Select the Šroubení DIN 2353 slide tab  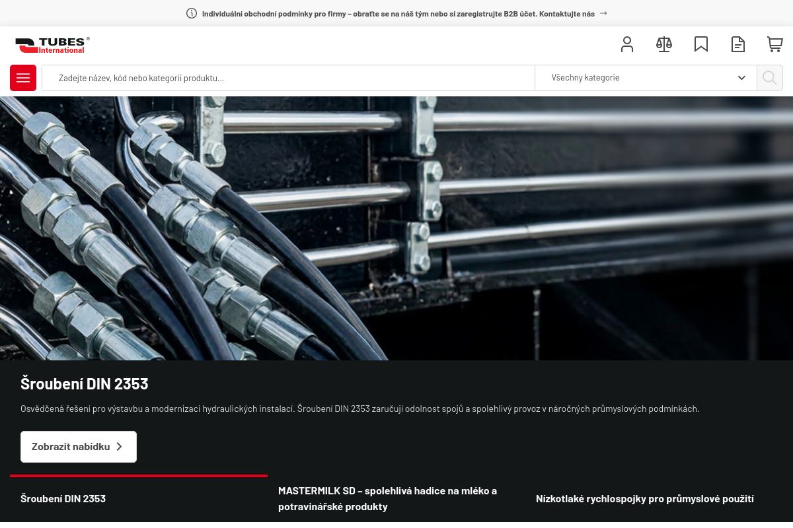tap(139, 498)
